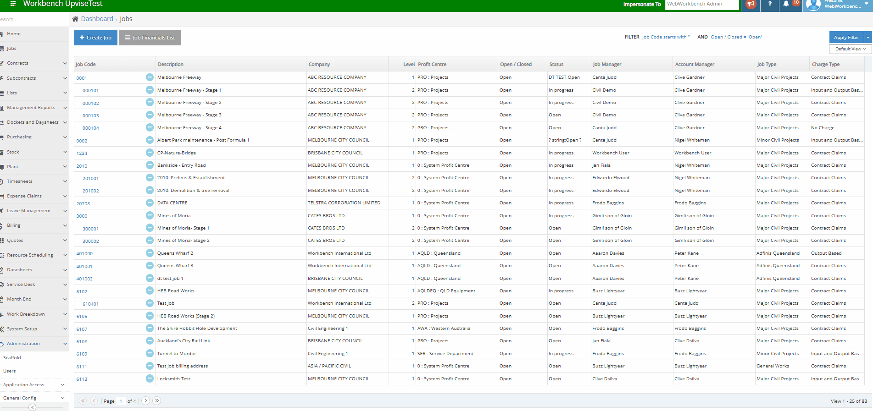Click the circle icon for job 6105

150,316
